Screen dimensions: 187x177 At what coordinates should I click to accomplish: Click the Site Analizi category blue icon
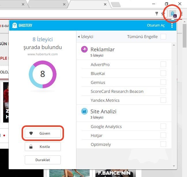[x=84, y=112]
